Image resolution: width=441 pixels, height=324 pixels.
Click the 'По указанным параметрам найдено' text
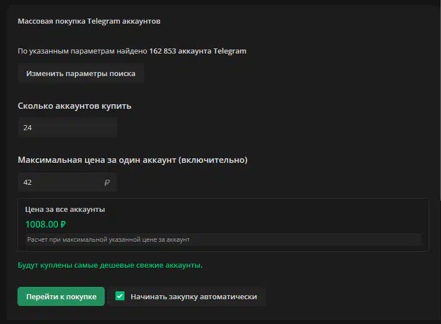click(82, 51)
